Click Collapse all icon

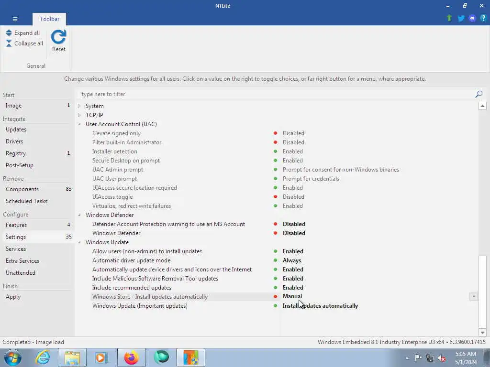pyautogui.click(x=9, y=43)
